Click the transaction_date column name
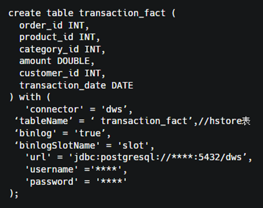This screenshot has width=263, height=208. pos(62,86)
